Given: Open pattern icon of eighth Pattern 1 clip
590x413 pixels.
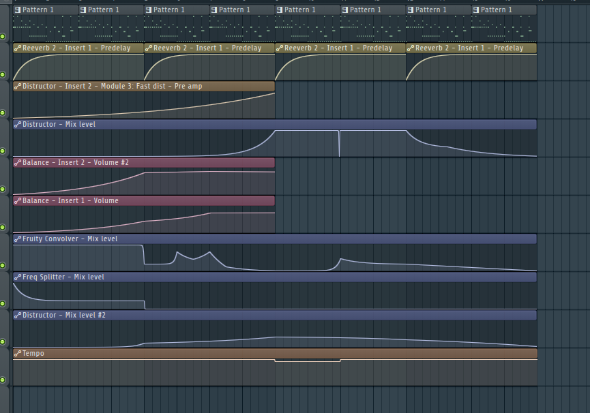Looking at the screenshot, I should click(x=475, y=10).
